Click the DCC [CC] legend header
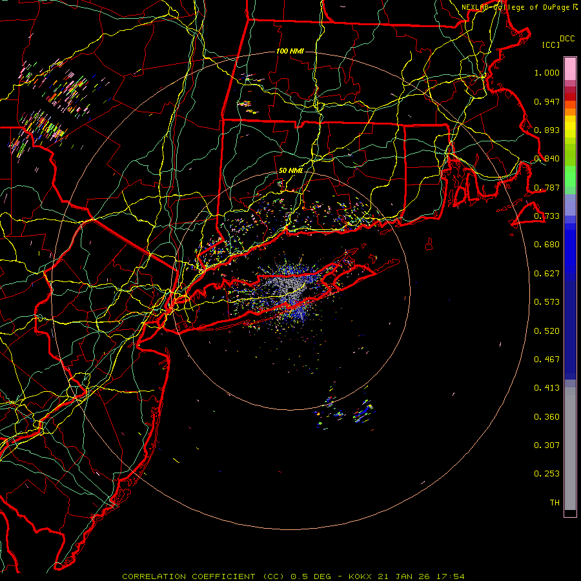Screen dimensions: 581x581 [558, 41]
